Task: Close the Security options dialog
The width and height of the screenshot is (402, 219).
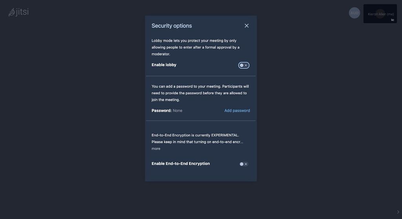Action: pyautogui.click(x=247, y=26)
